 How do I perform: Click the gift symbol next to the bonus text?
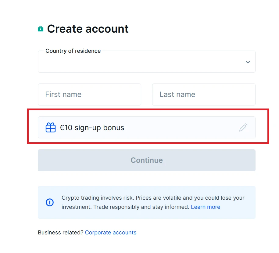pos(51,127)
